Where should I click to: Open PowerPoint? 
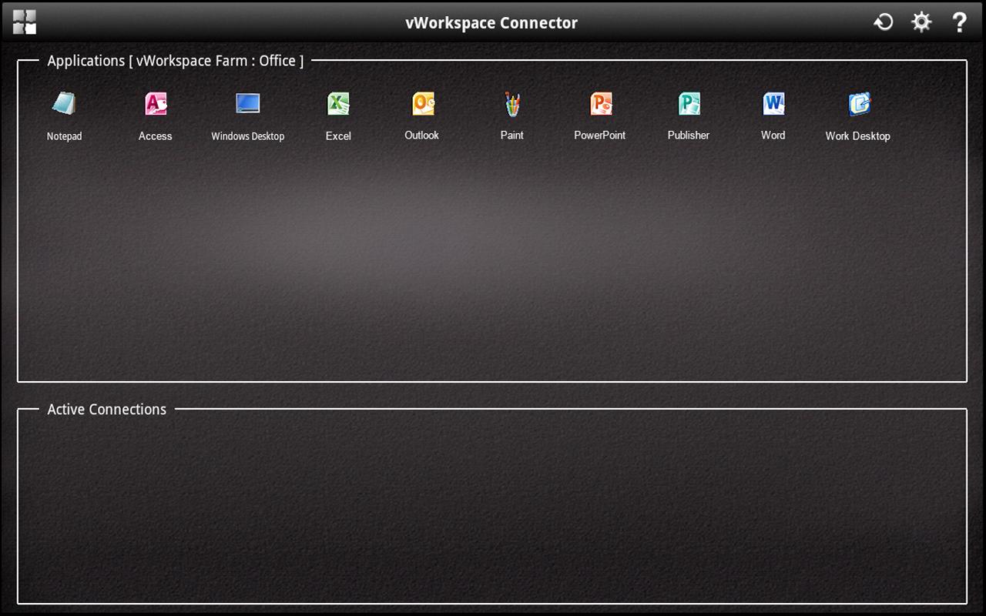[600, 104]
